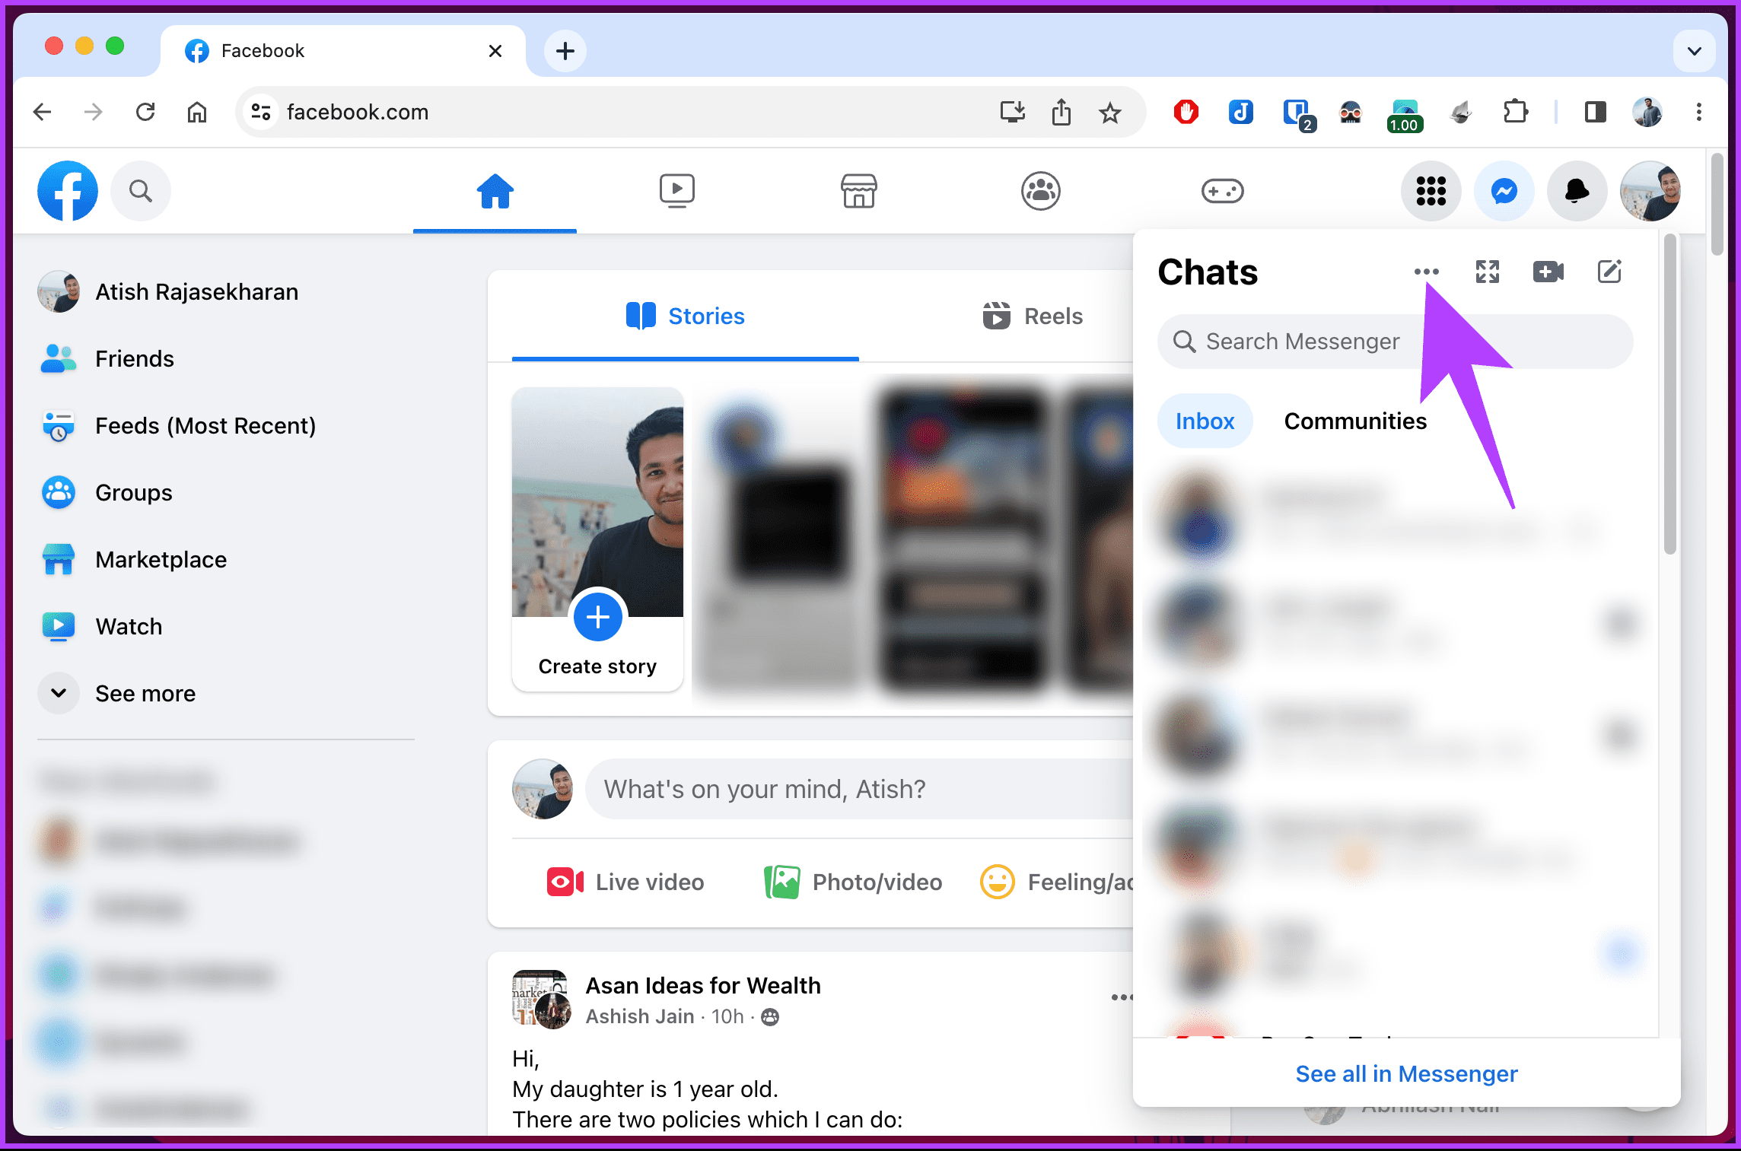Open the red stop-hand blocker extension
Viewport: 1741px width, 1151px height.
coord(1186,112)
